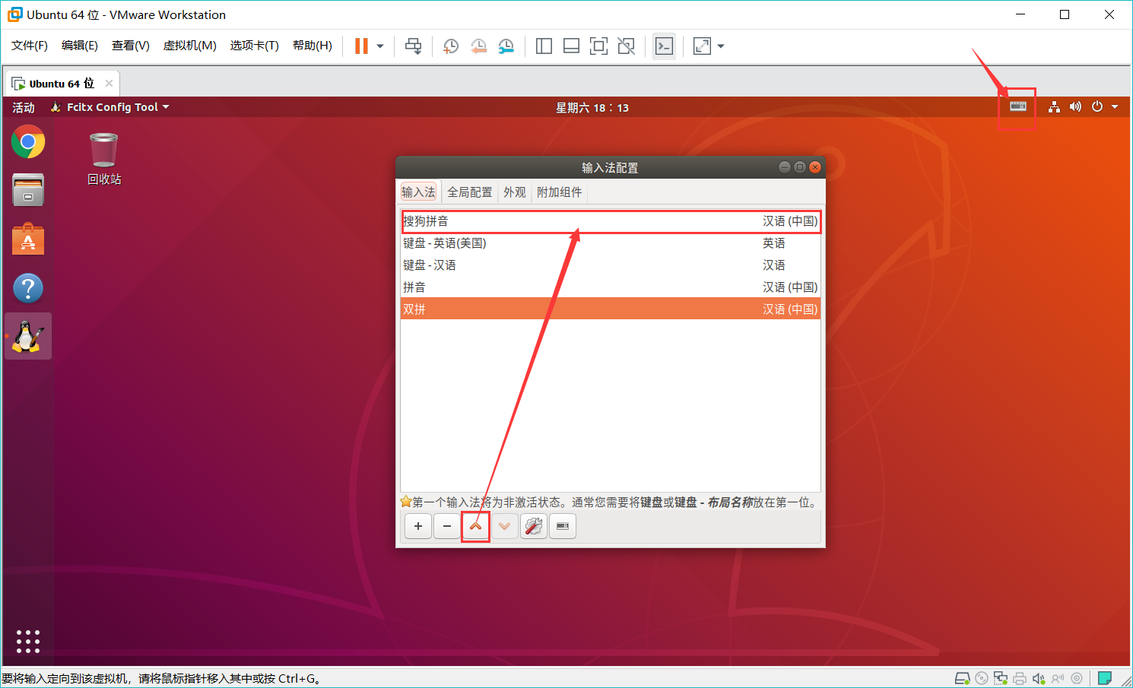Click the printer status icon in VMware status bar
The image size is (1133, 688).
[1020, 678]
